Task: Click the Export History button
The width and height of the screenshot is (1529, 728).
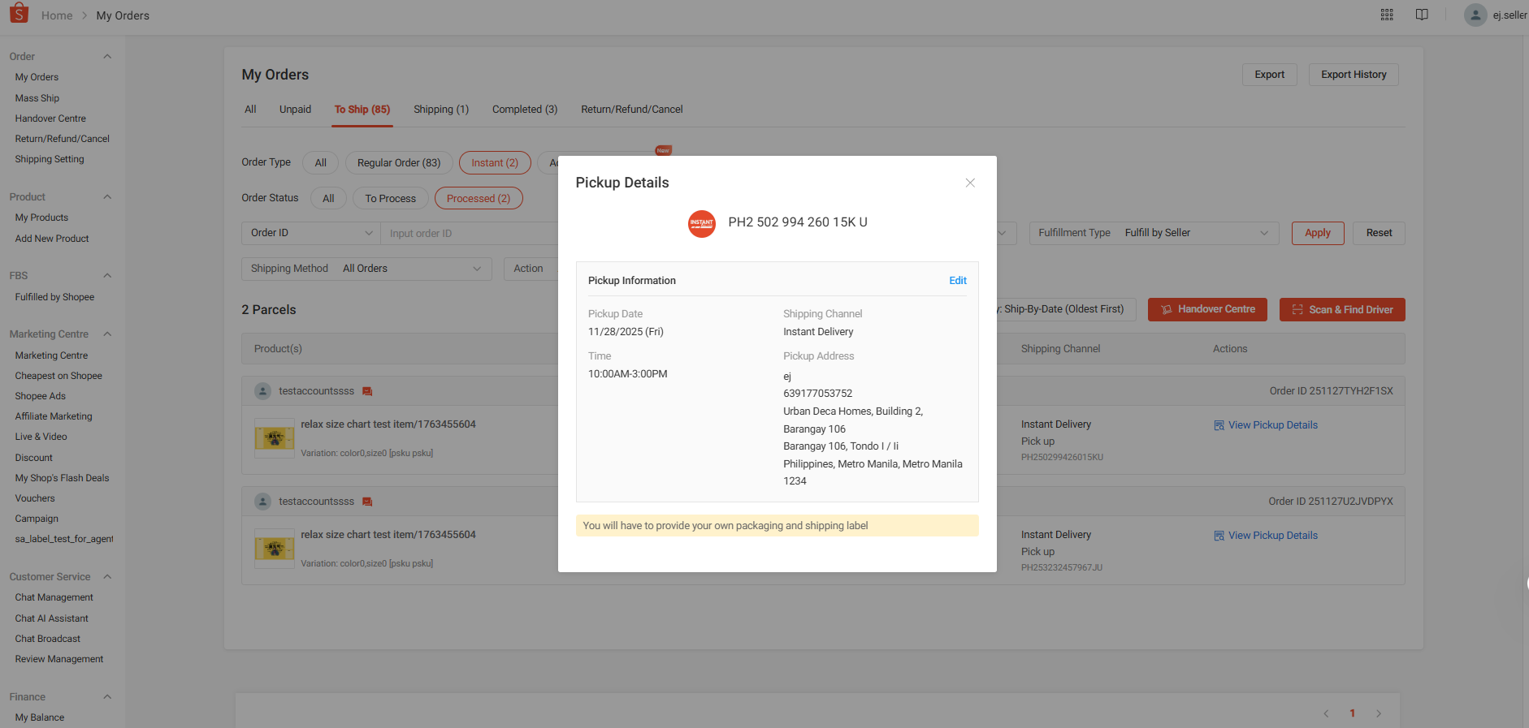Action: 1354,75
